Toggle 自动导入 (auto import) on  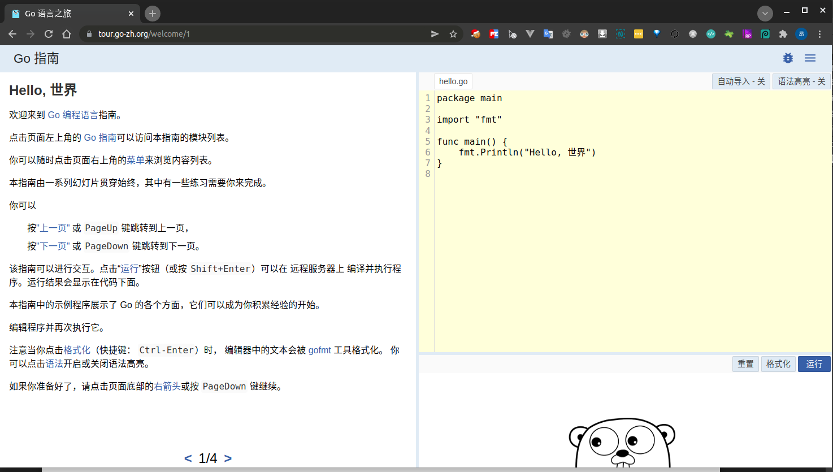[740, 81]
